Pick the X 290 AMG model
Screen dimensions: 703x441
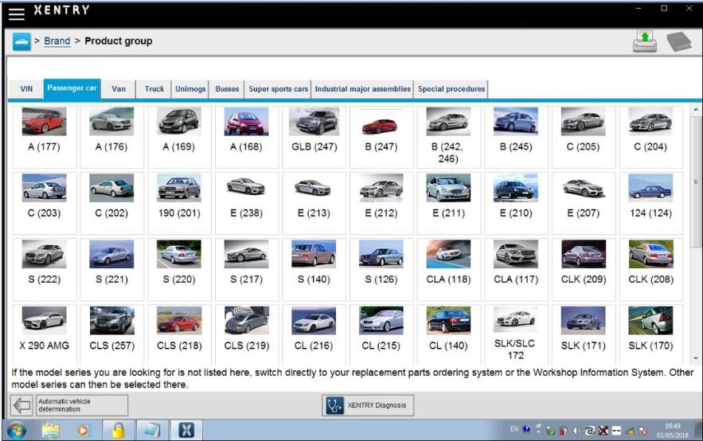(45, 334)
